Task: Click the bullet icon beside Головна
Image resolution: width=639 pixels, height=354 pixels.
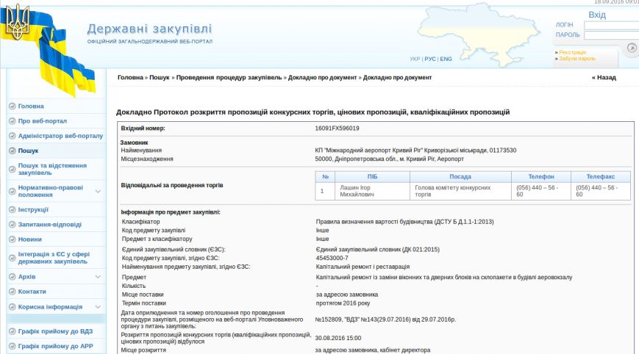Action: tap(13, 106)
